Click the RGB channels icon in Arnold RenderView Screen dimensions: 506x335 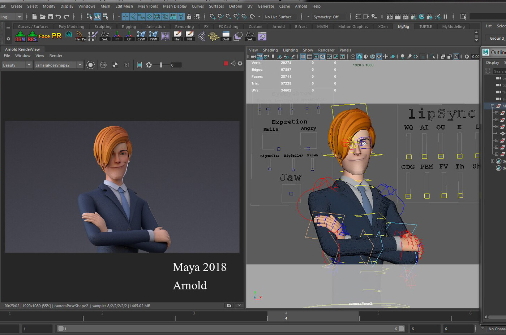tap(103, 65)
